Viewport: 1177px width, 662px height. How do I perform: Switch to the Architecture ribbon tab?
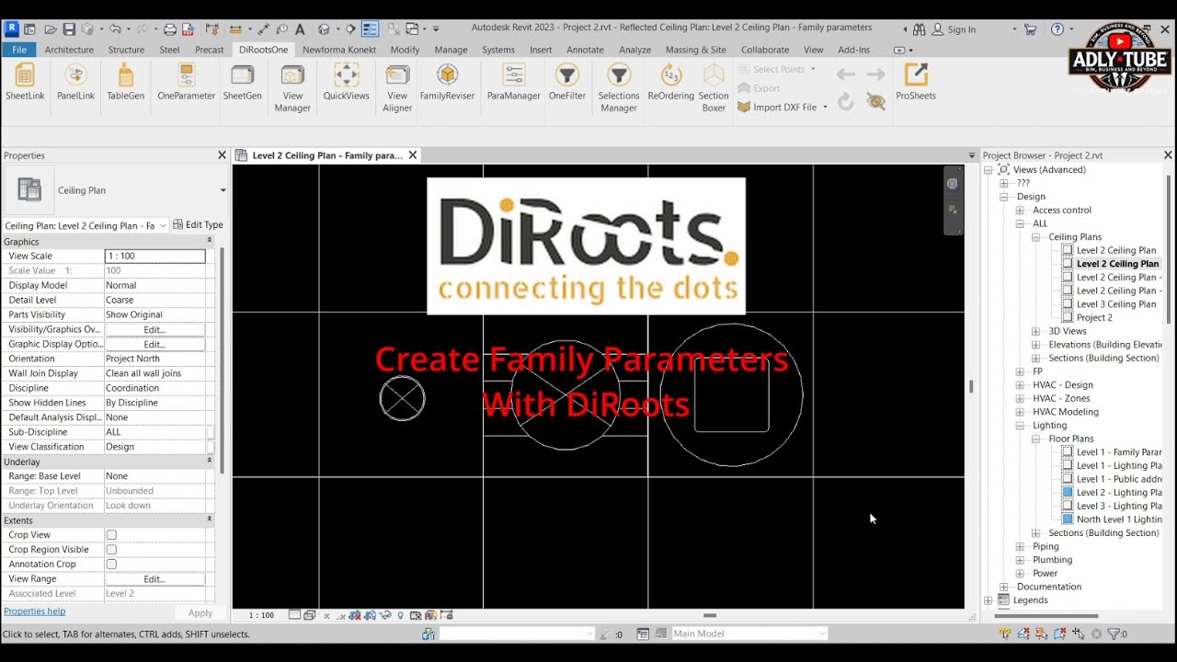coord(69,50)
